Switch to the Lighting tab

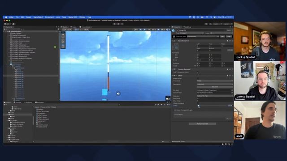click(x=187, y=27)
